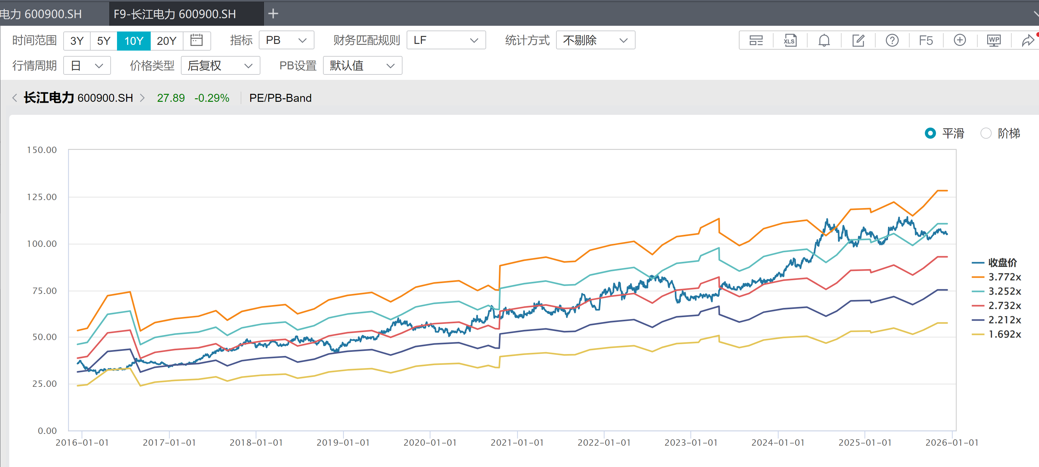The height and width of the screenshot is (467, 1039).
Task: Switch time range to 5Y
Action: pyautogui.click(x=104, y=41)
